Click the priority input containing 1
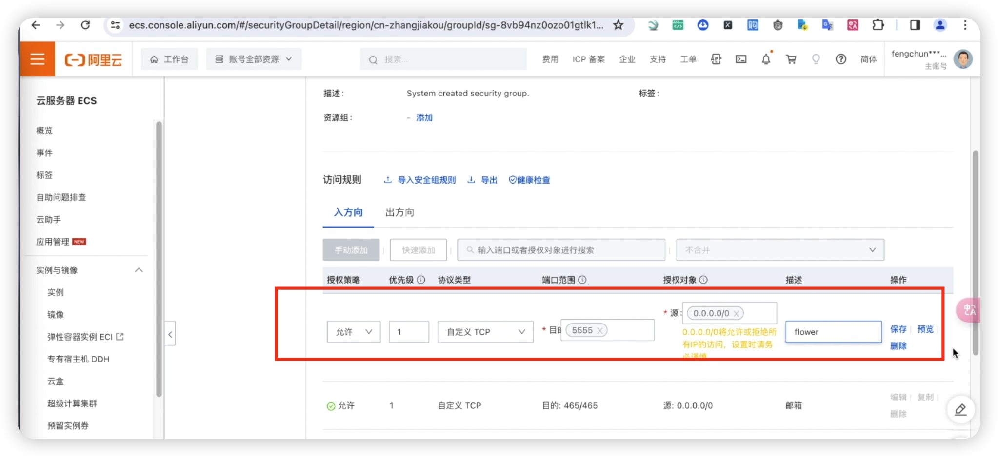This screenshot has width=998, height=457. click(x=409, y=332)
